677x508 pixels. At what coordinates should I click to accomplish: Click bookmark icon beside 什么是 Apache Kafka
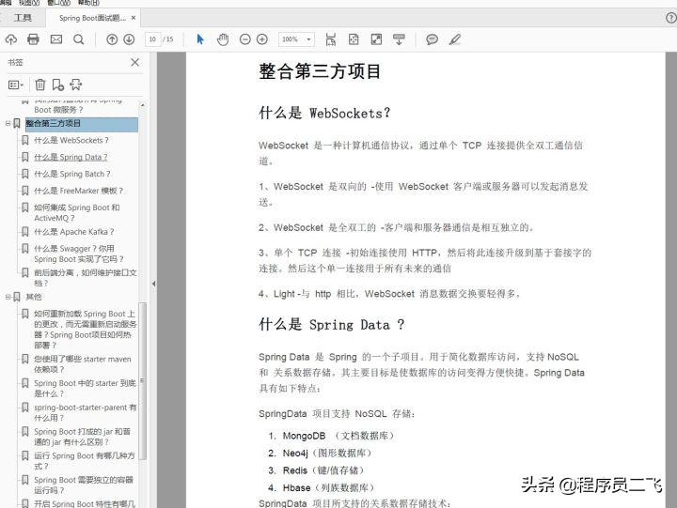point(25,232)
